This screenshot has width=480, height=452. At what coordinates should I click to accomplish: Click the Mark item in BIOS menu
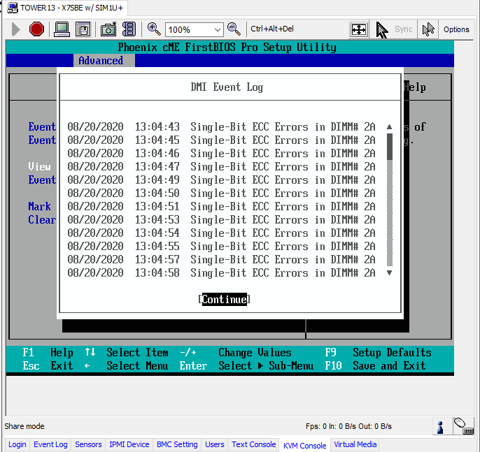39,206
